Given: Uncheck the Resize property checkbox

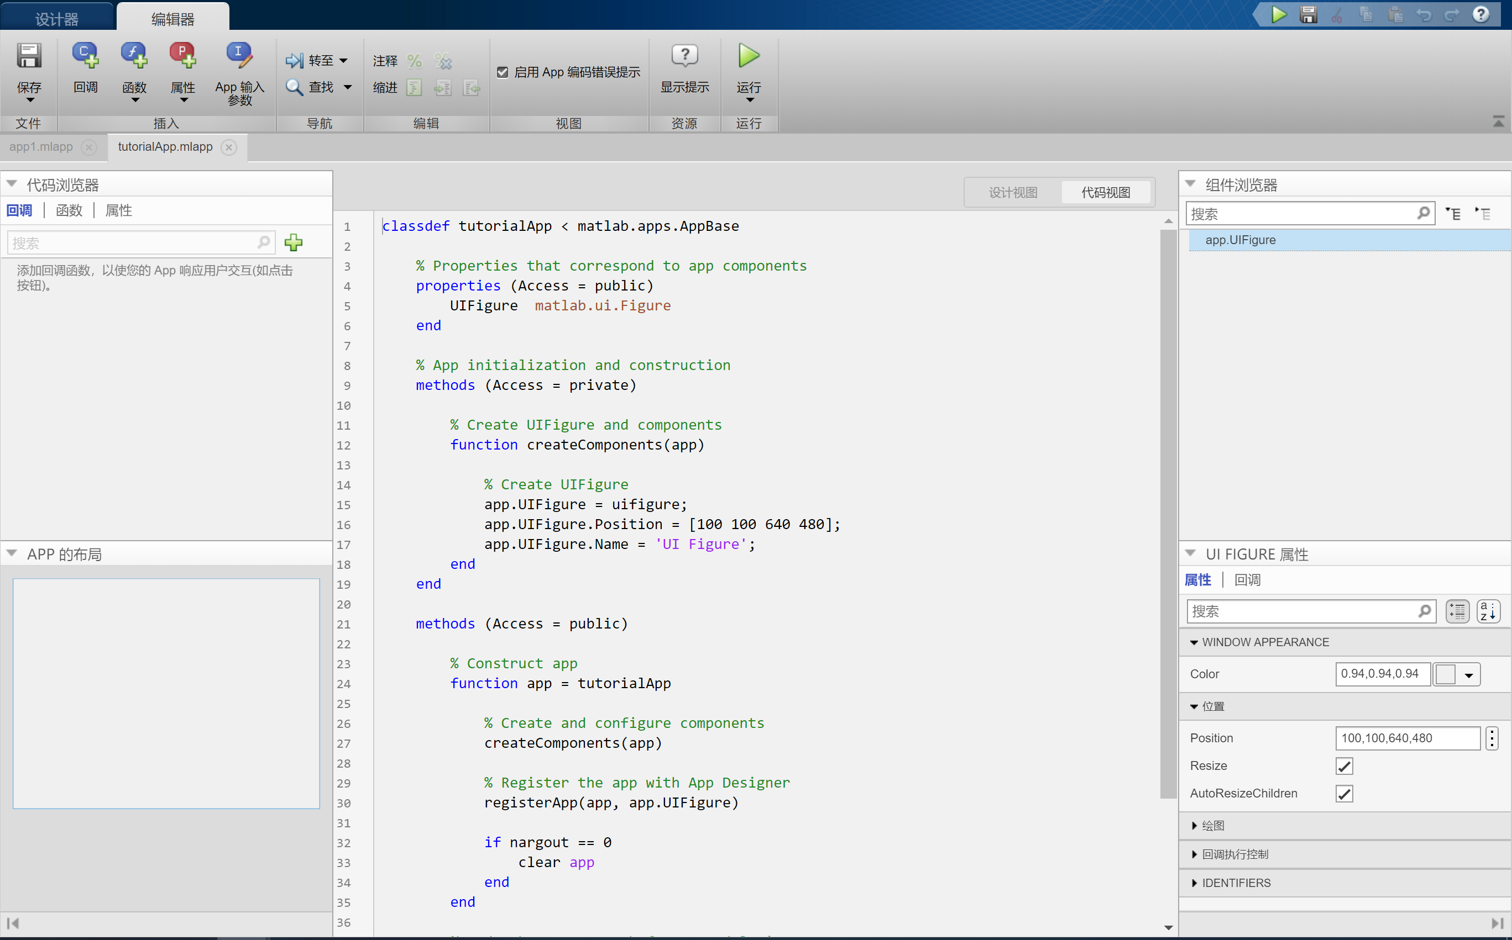Looking at the screenshot, I should click(1344, 765).
